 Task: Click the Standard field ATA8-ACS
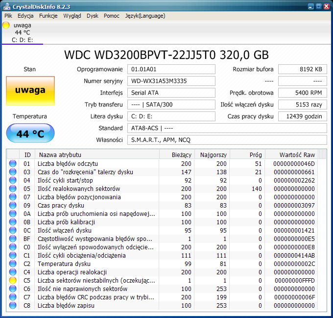click(227, 128)
